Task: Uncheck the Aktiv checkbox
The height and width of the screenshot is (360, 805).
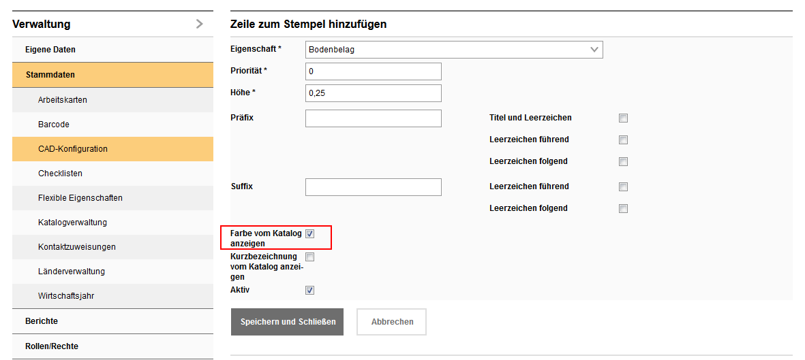Action: coord(309,291)
